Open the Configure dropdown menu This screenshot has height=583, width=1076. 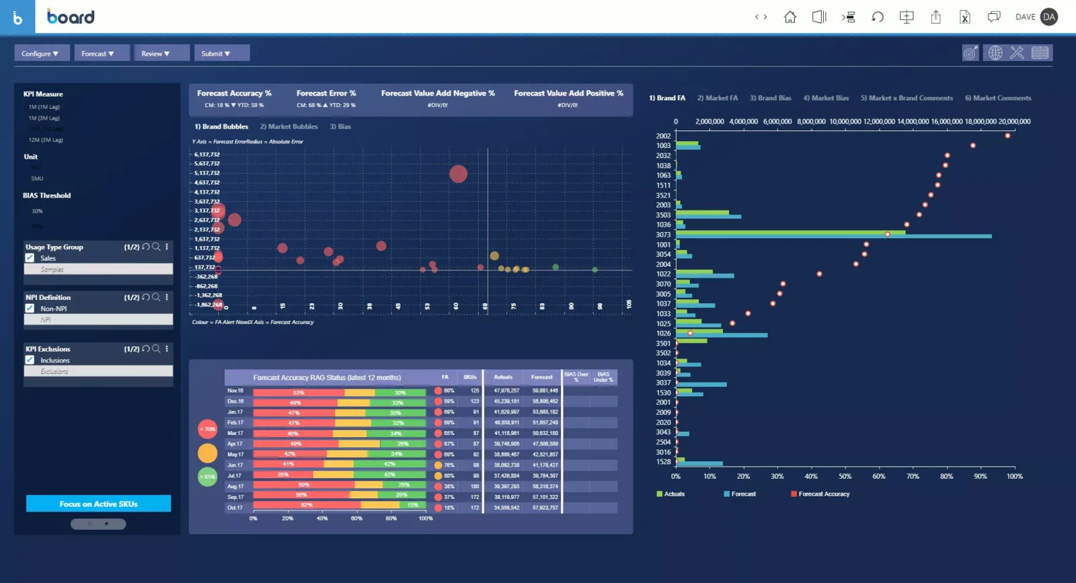(x=40, y=54)
